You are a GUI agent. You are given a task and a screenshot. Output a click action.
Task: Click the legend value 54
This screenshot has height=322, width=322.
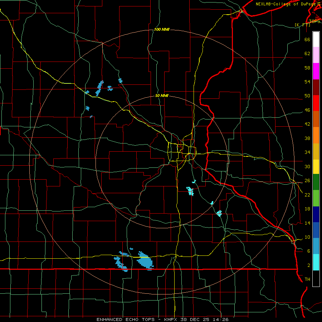point(307,82)
